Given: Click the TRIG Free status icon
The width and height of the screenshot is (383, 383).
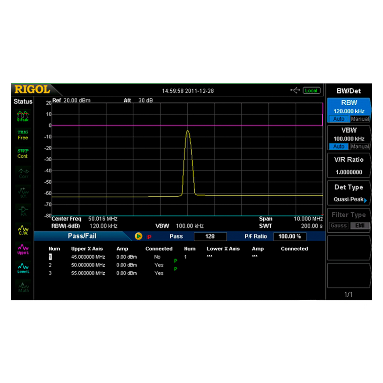Looking at the screenshot, I should coord(23,135).
